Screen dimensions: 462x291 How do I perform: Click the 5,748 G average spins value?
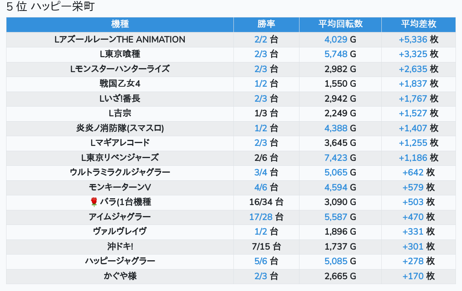(336, 54)
